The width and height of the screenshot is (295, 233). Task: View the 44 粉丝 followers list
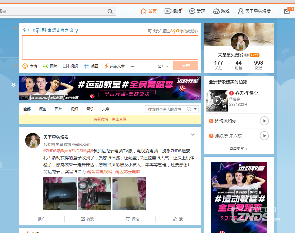pos(239,65)
